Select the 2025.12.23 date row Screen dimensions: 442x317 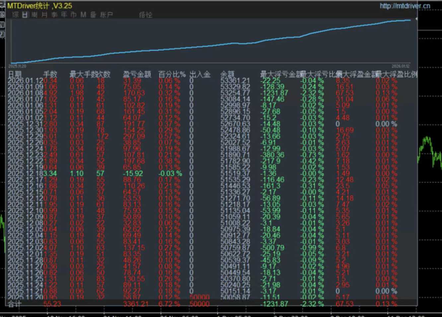point(25,155)
